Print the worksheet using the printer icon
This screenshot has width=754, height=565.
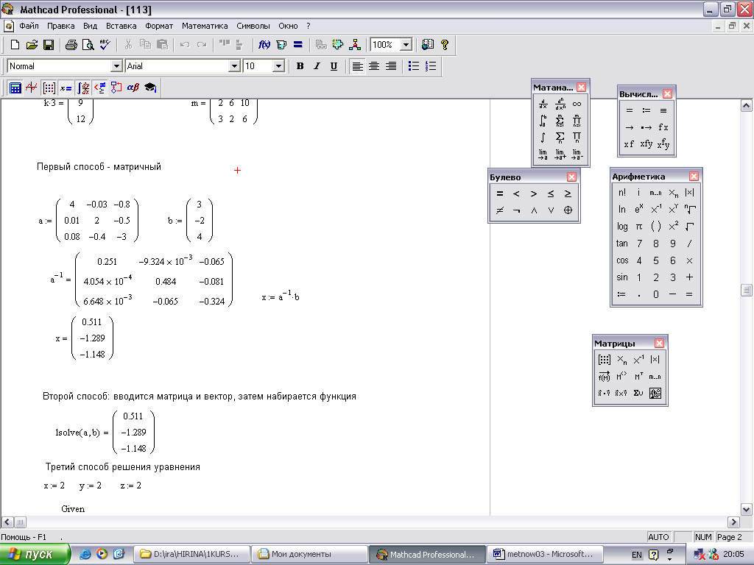coord(71,45)
